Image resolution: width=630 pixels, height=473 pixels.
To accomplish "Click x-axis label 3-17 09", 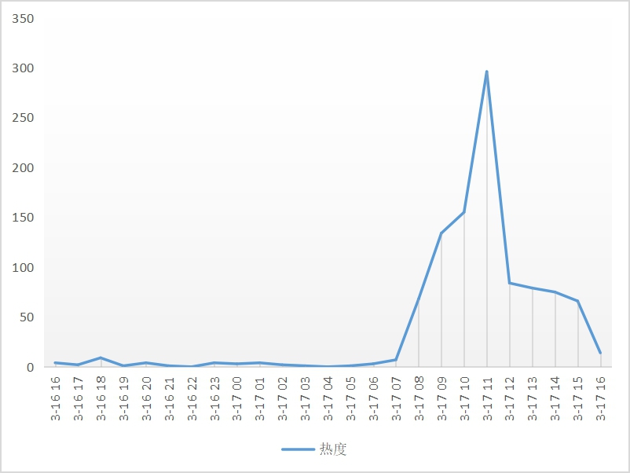I will point(442,398).
